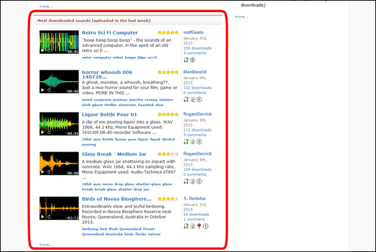Image resolution: width=376 pixels, height=252 pixels.
Task: Open the Retro Sci Fi Computer sound page
Action: click(x=110, y=33)
